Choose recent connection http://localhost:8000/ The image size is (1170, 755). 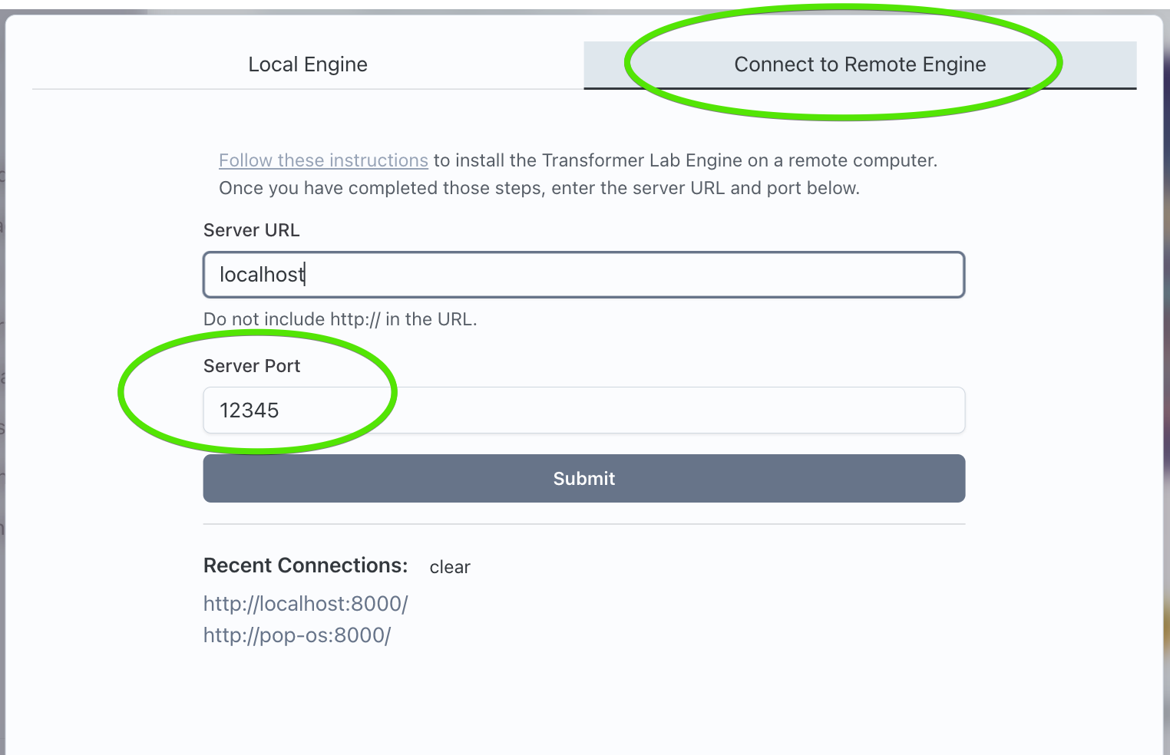(306, 604)
